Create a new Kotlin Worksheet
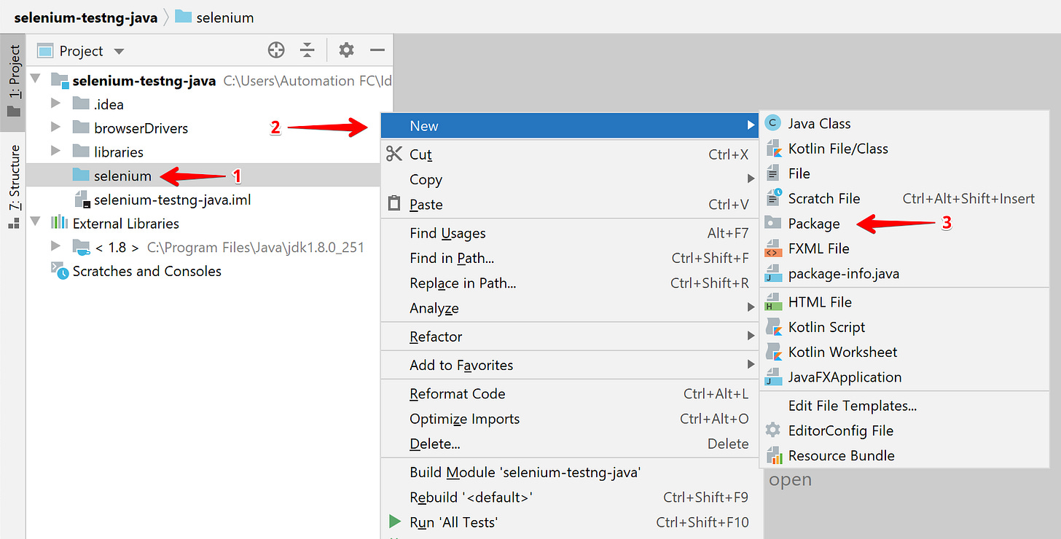This screenshot has height=539, width=1061. (904, 352)
